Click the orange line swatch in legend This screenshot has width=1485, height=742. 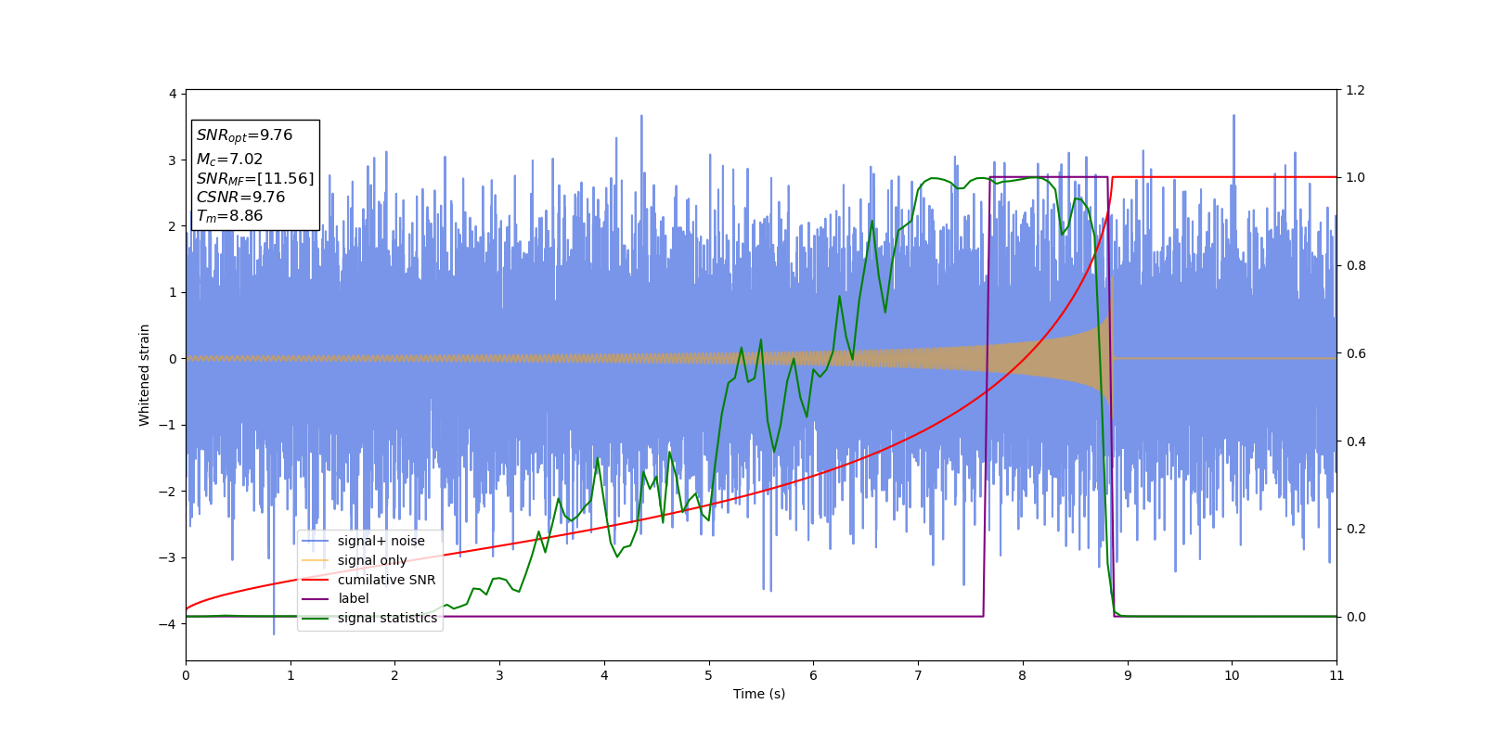pyautogui.click(x=316, y=561)
